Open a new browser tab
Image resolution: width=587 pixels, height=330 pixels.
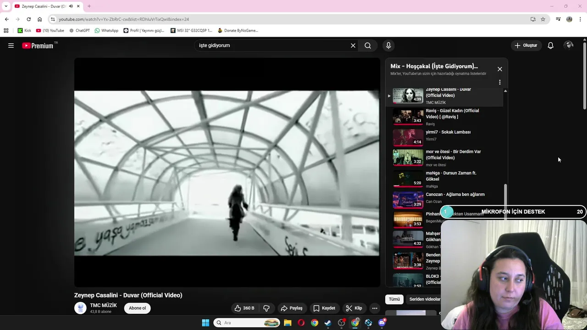click(89, 6)
